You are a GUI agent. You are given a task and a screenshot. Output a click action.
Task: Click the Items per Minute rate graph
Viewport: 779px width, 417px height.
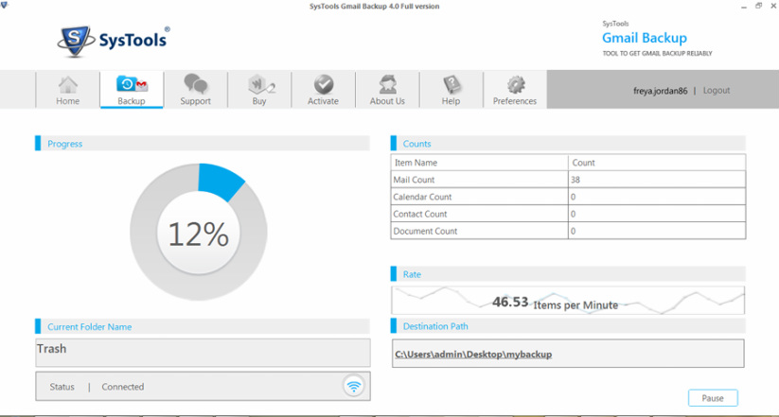pos(568,301)
